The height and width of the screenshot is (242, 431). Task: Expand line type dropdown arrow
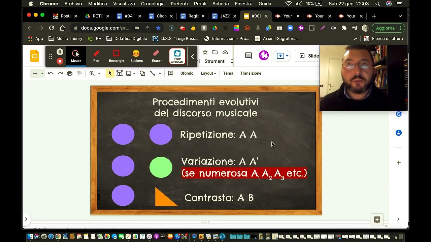tap(160, 73)
